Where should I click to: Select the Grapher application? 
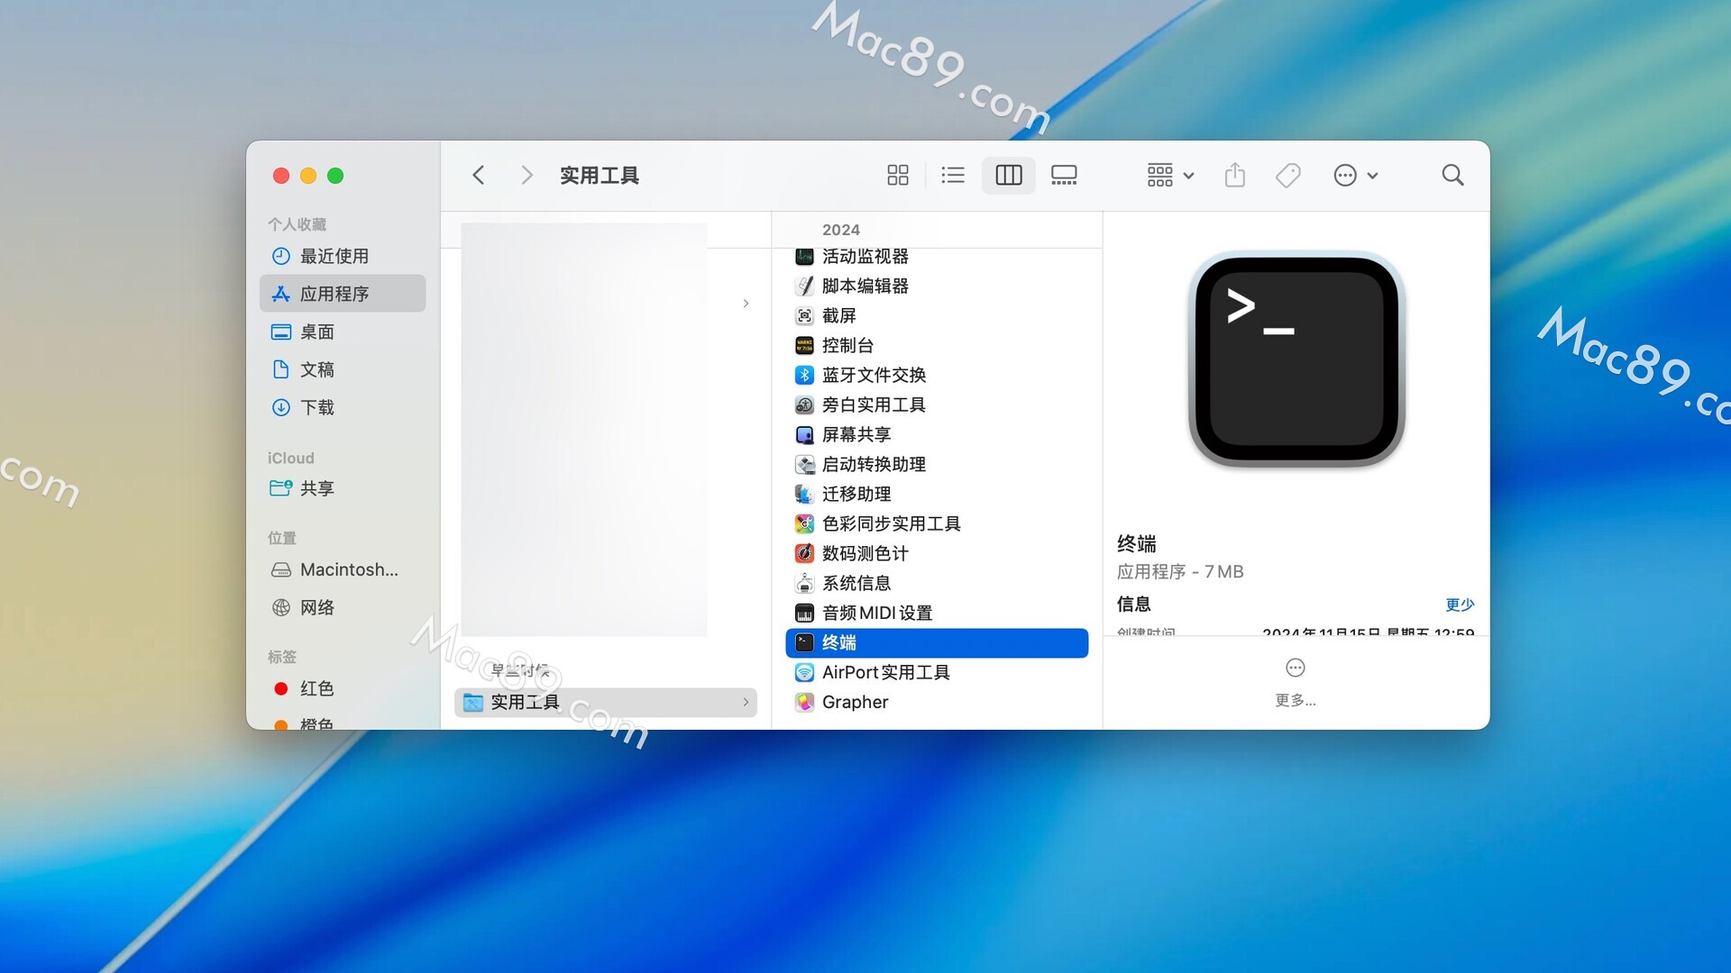(855, 702)
